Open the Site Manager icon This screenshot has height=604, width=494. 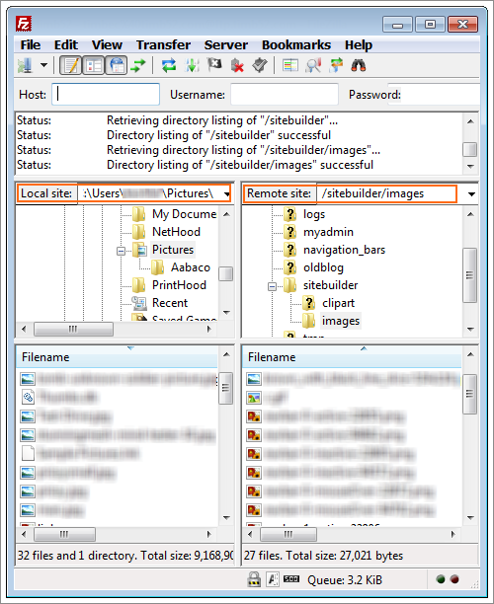26,65
